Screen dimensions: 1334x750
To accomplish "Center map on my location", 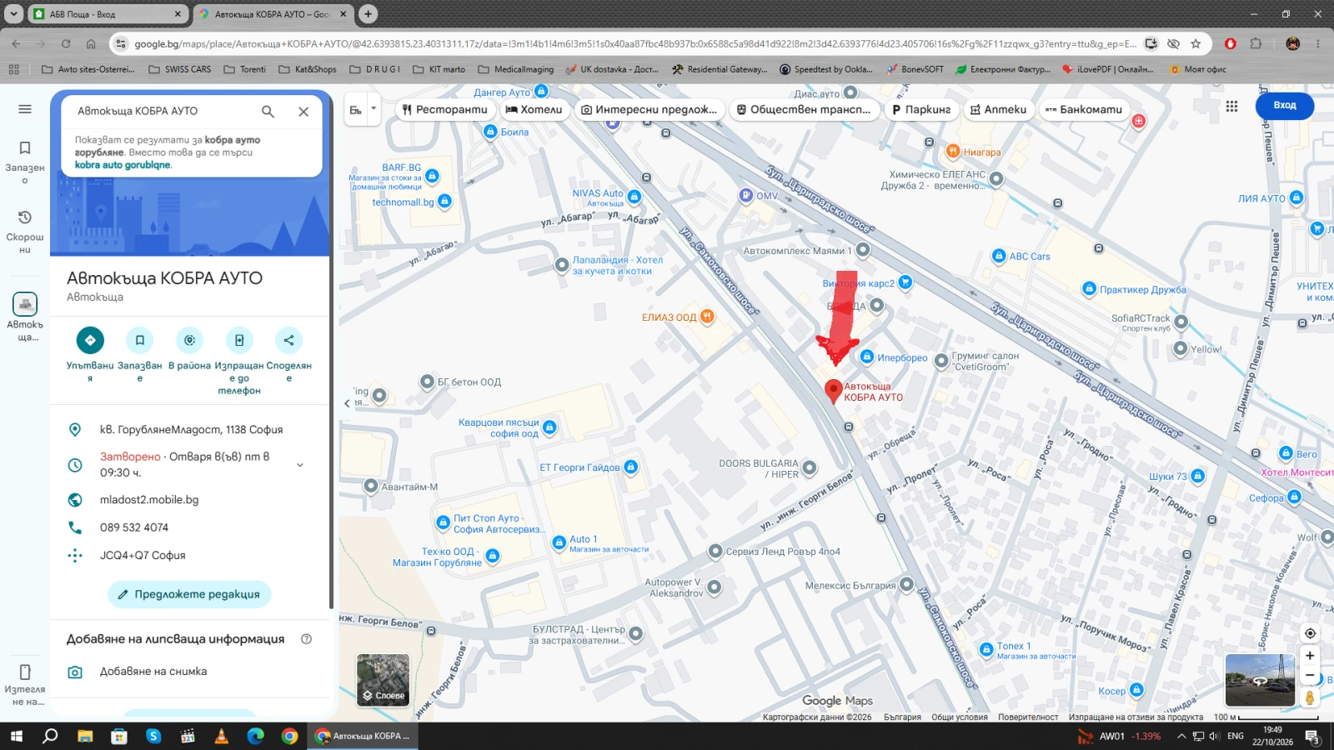I will 1310,633.
